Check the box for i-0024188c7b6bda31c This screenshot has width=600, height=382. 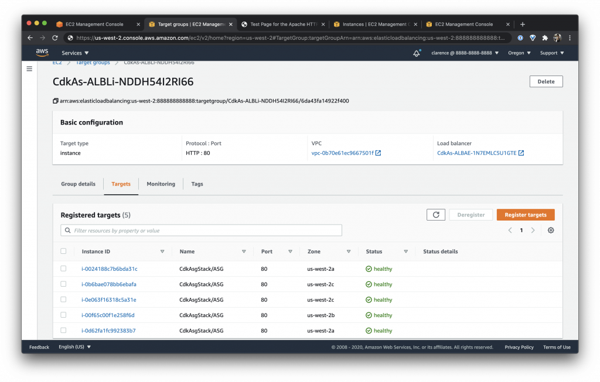click(x=63, y=269)
